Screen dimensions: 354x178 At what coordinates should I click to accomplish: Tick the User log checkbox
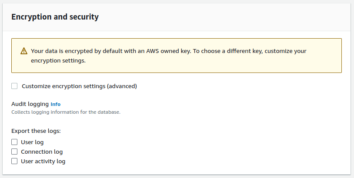(x=14, y=142)
